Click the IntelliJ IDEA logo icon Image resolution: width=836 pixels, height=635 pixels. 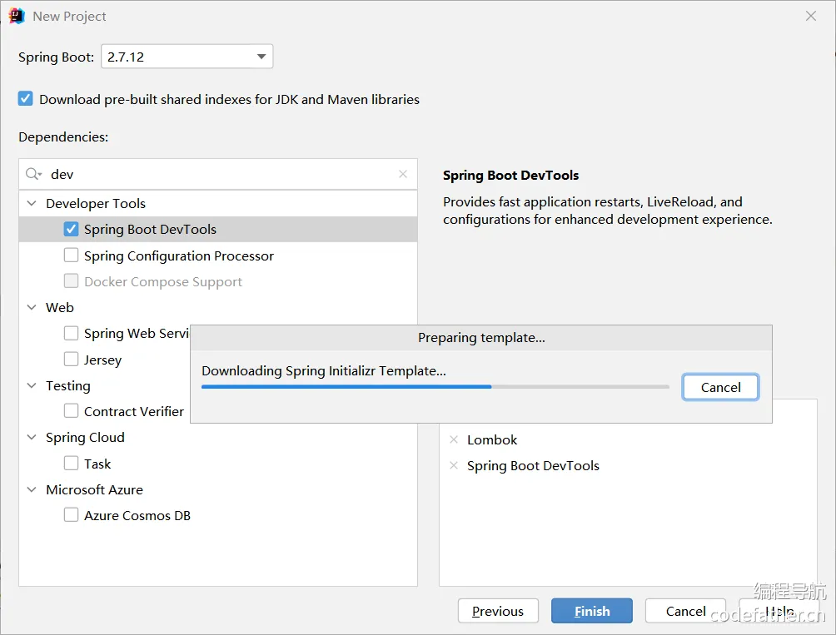coord(17,16)
